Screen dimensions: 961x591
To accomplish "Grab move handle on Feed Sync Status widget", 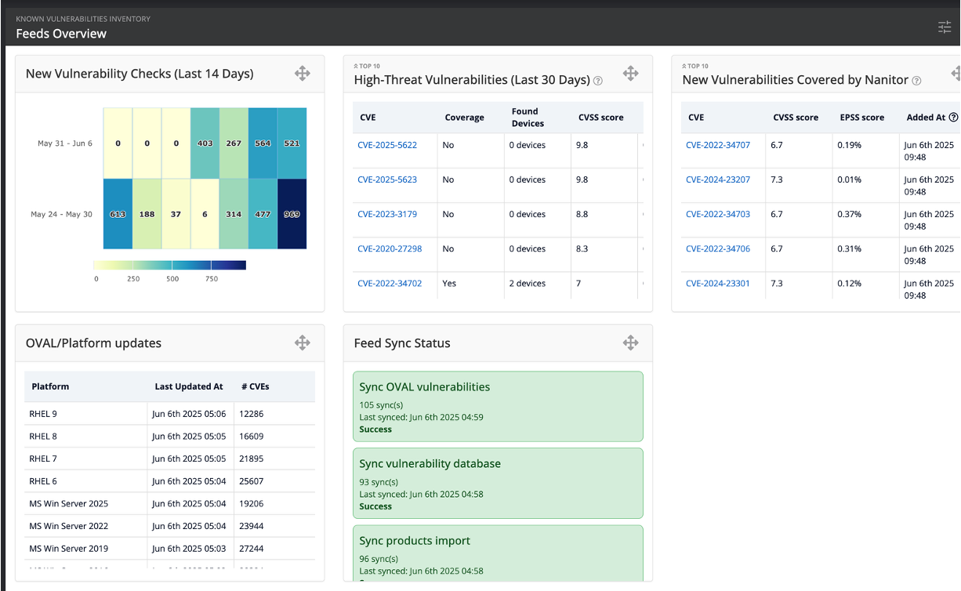I will click(630, 343).
